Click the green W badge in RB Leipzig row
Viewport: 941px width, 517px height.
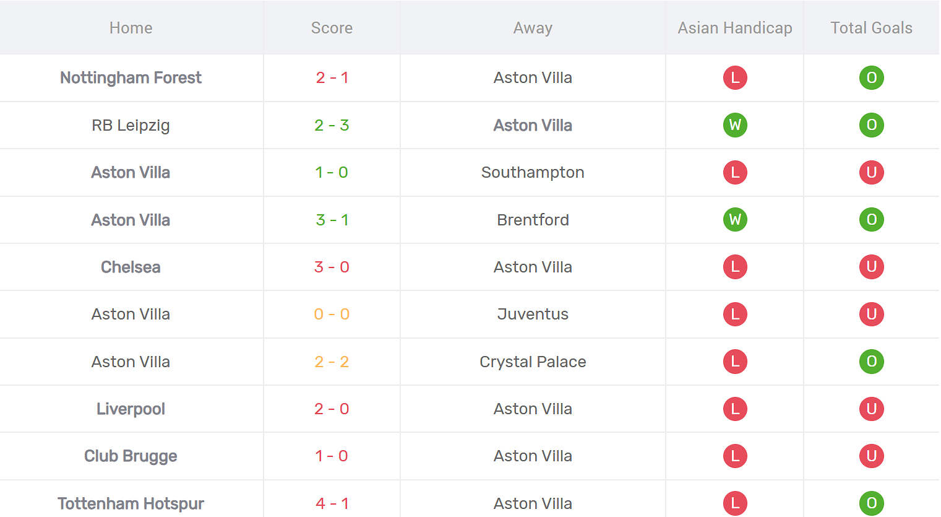(735, 125)
